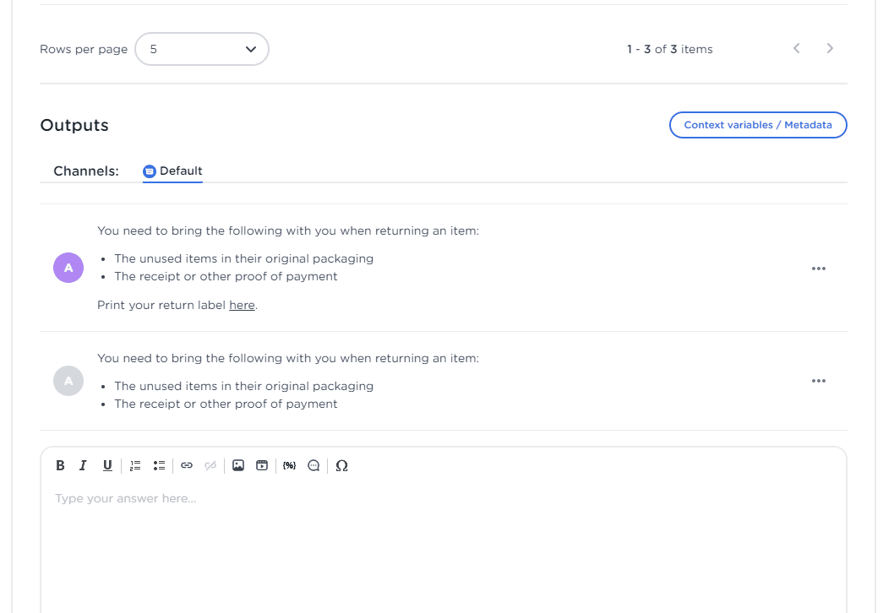
Task: Insert a numbered list
Action: point(135,465)
